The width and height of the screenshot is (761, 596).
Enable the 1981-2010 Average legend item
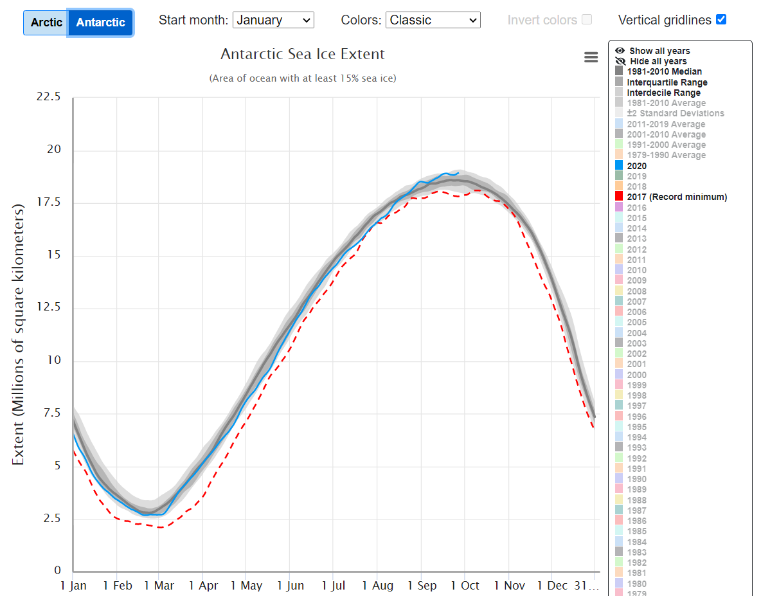[x=666, y=103]
